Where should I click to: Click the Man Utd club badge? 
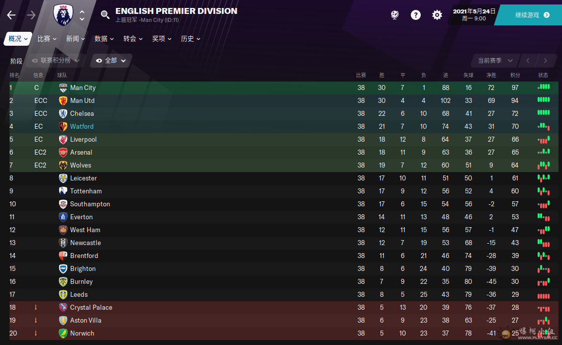point(63,100)
